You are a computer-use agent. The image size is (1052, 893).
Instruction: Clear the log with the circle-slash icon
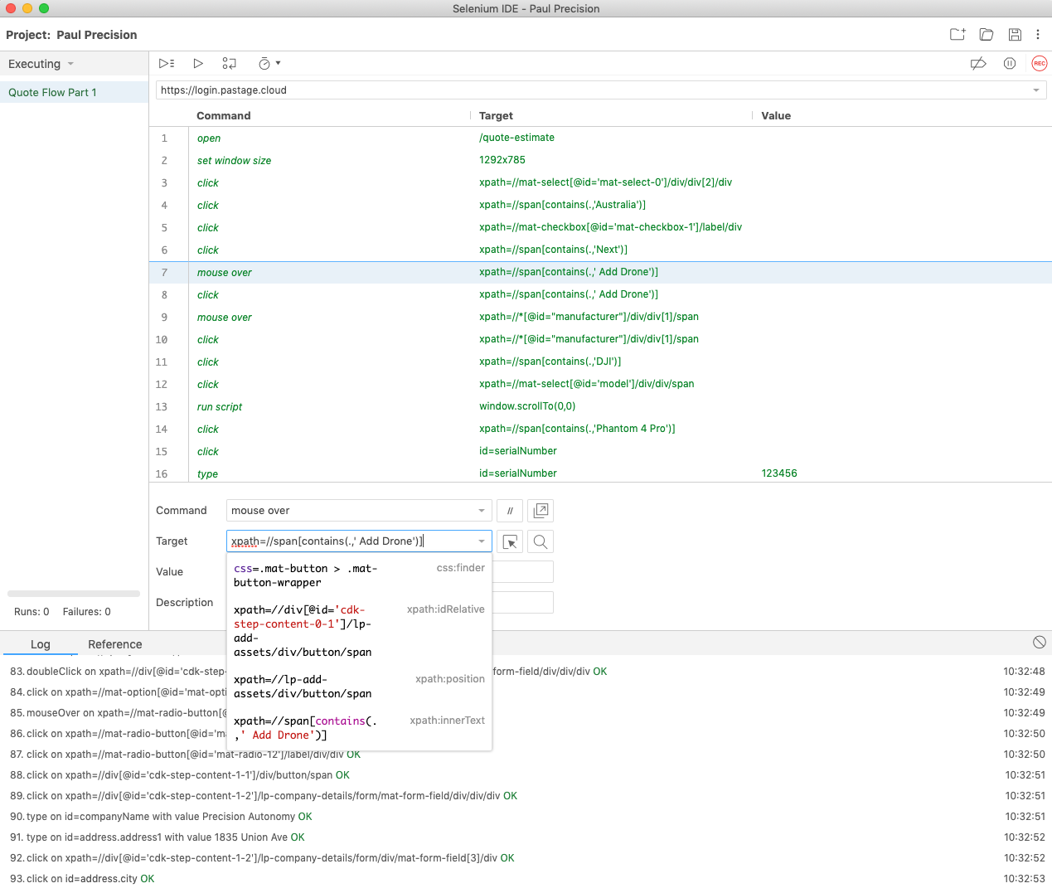[1040, 643]
